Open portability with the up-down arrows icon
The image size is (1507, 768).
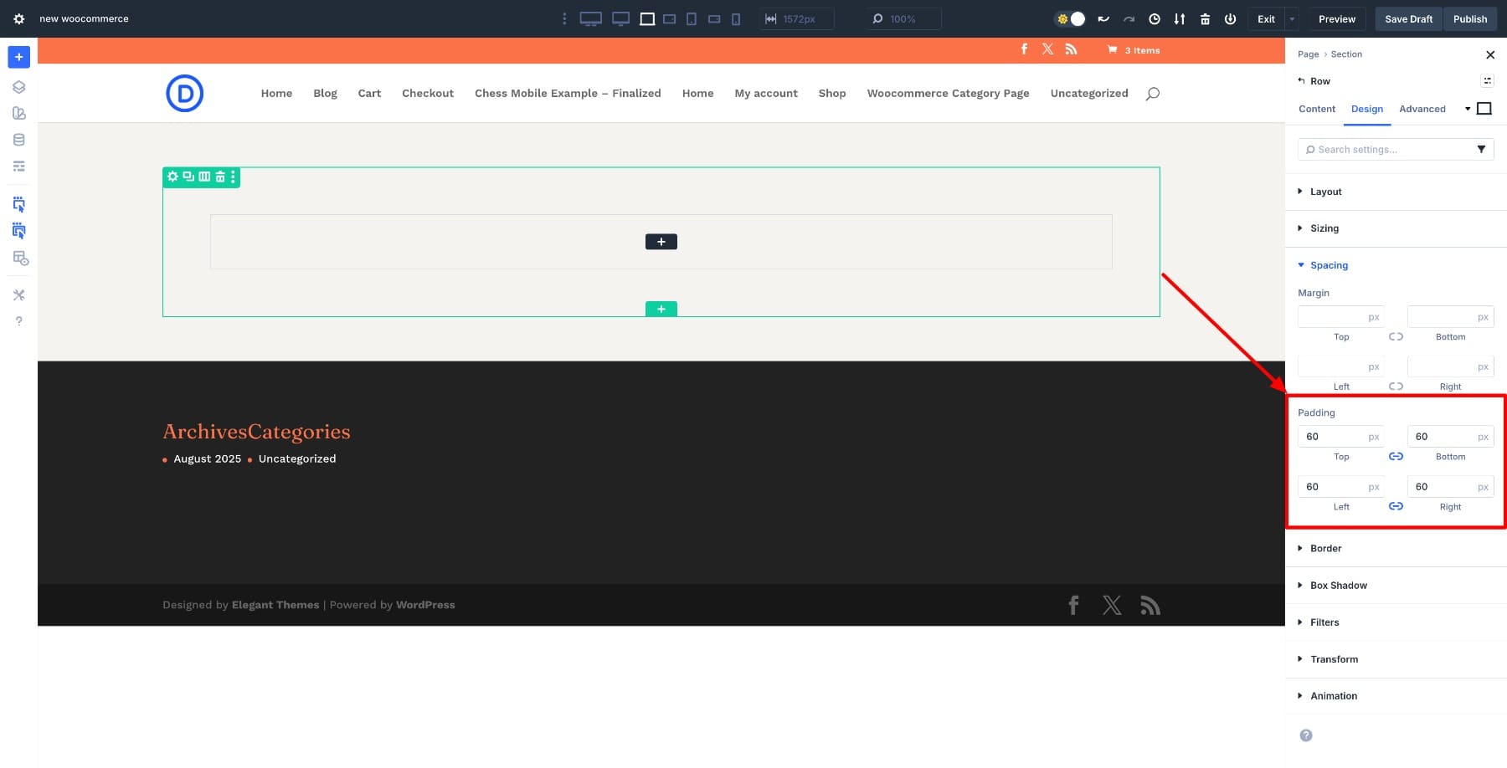pyautogui.click(x=1180, y=18)
